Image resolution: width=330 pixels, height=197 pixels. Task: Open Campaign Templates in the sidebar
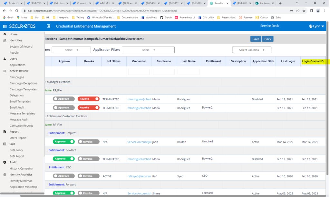(23, 89)
